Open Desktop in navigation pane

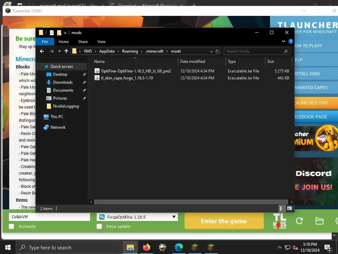coord(60,74)
